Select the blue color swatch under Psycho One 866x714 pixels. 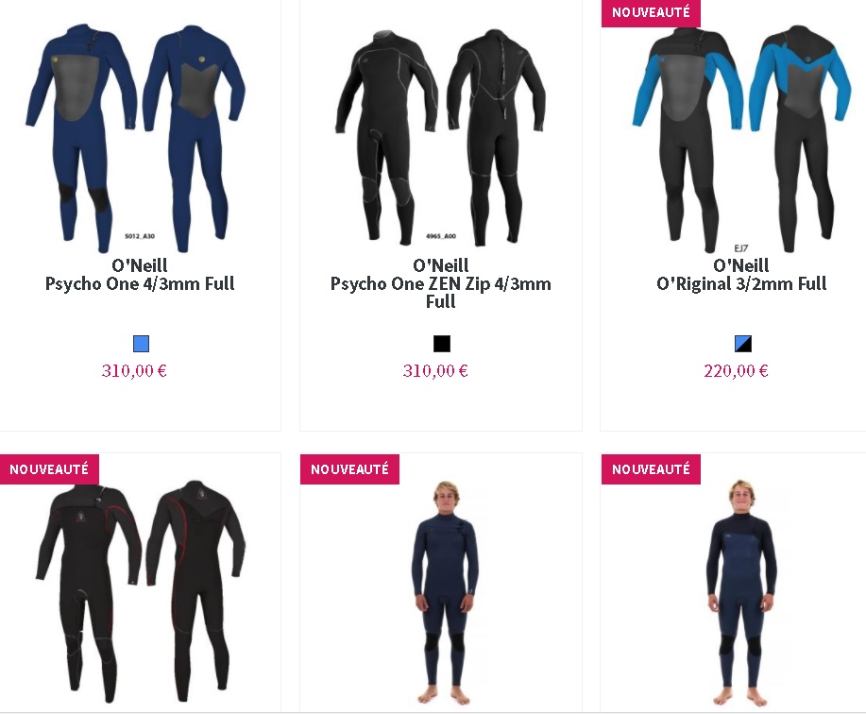click(142, 344)
